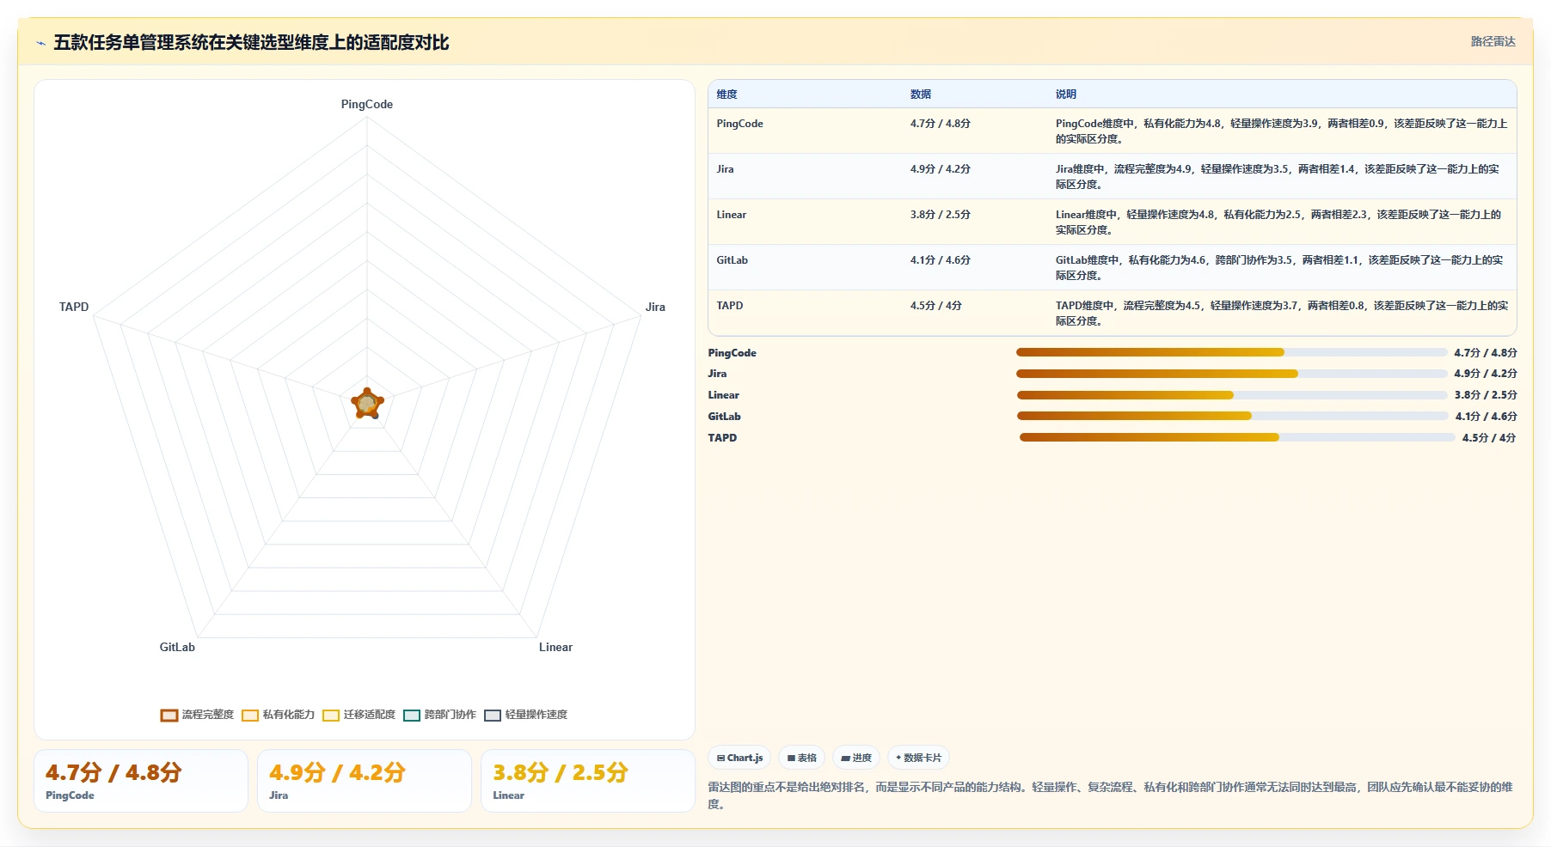Click the GitLab description starting GitLab维度中

tap(1279, 268)
